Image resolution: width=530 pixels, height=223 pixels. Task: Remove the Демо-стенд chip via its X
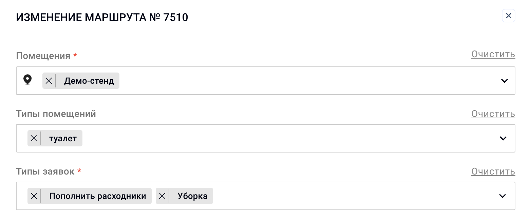pyautogui.click(x=49, y=81)
